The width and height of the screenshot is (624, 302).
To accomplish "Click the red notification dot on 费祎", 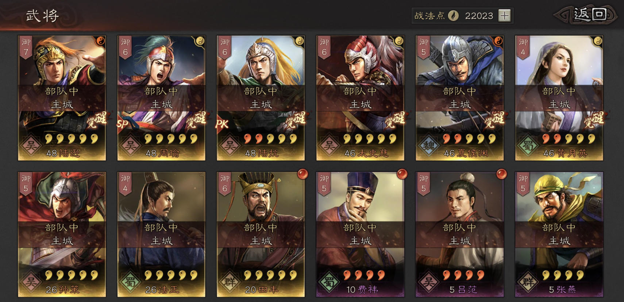I will click(x=402, y=174).
